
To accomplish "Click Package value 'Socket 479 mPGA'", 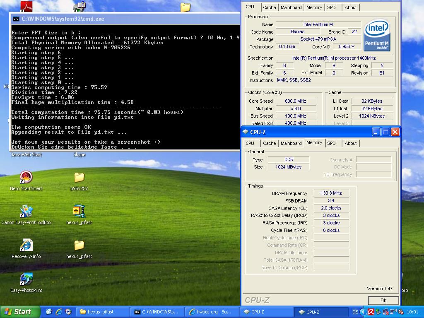I will click(x=318, y=39).
